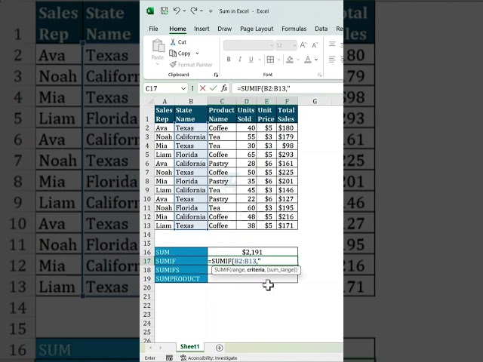This screenshot has width=483, height=362.
Task: Open the Formulas ribbon tab
Action: point(294,29)
